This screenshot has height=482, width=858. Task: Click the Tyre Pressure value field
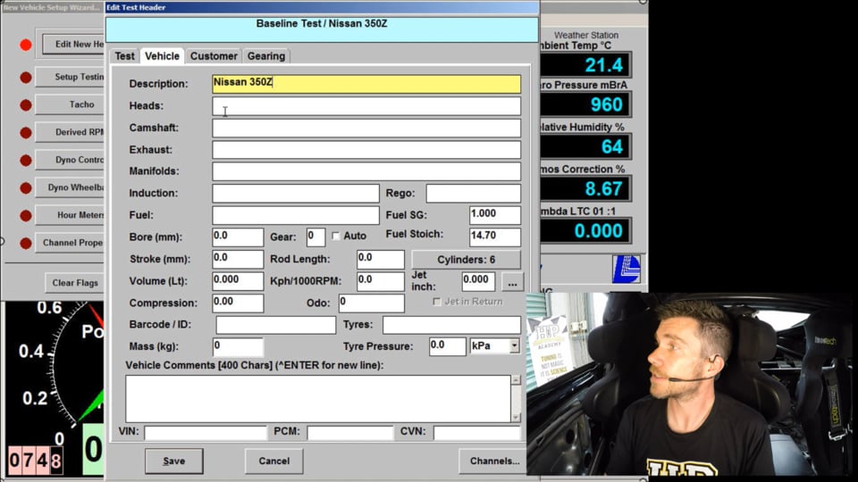coord(447,346)
